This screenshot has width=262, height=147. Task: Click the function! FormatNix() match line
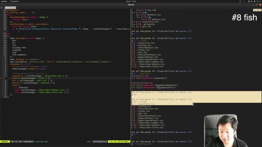click(149, 78)
